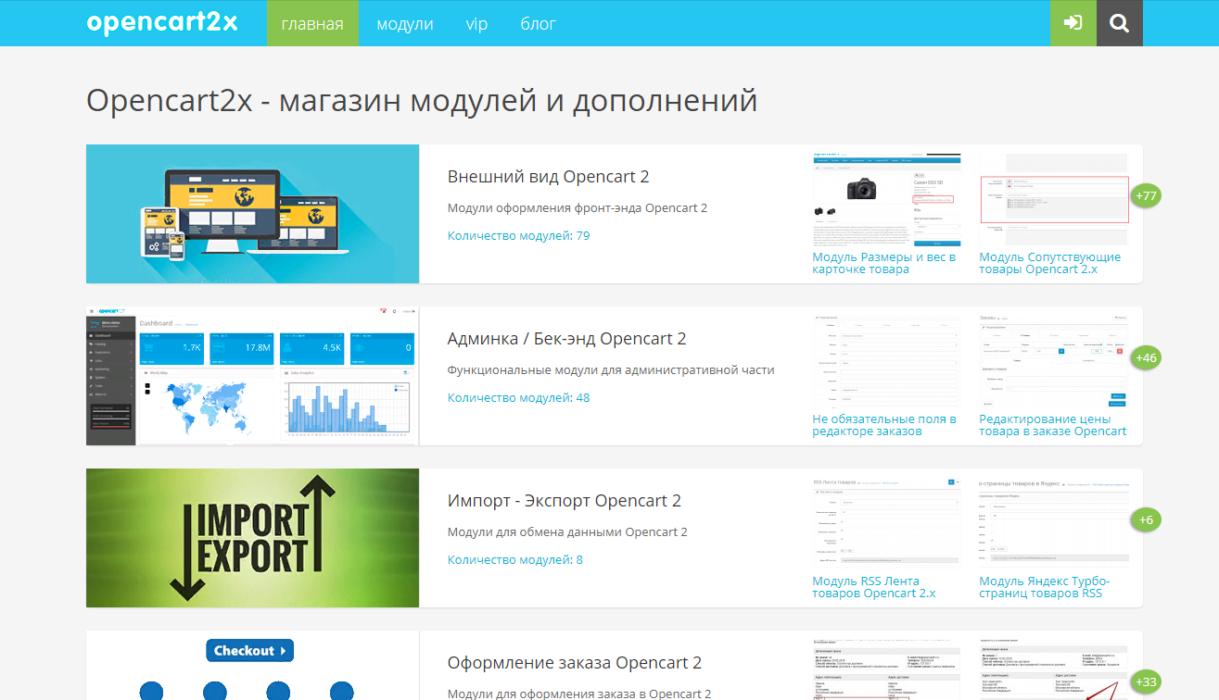Screen dimensions: 1219x700
Task: Open the Оформление заказа Opencart 2 title
Action: point(575,663)
